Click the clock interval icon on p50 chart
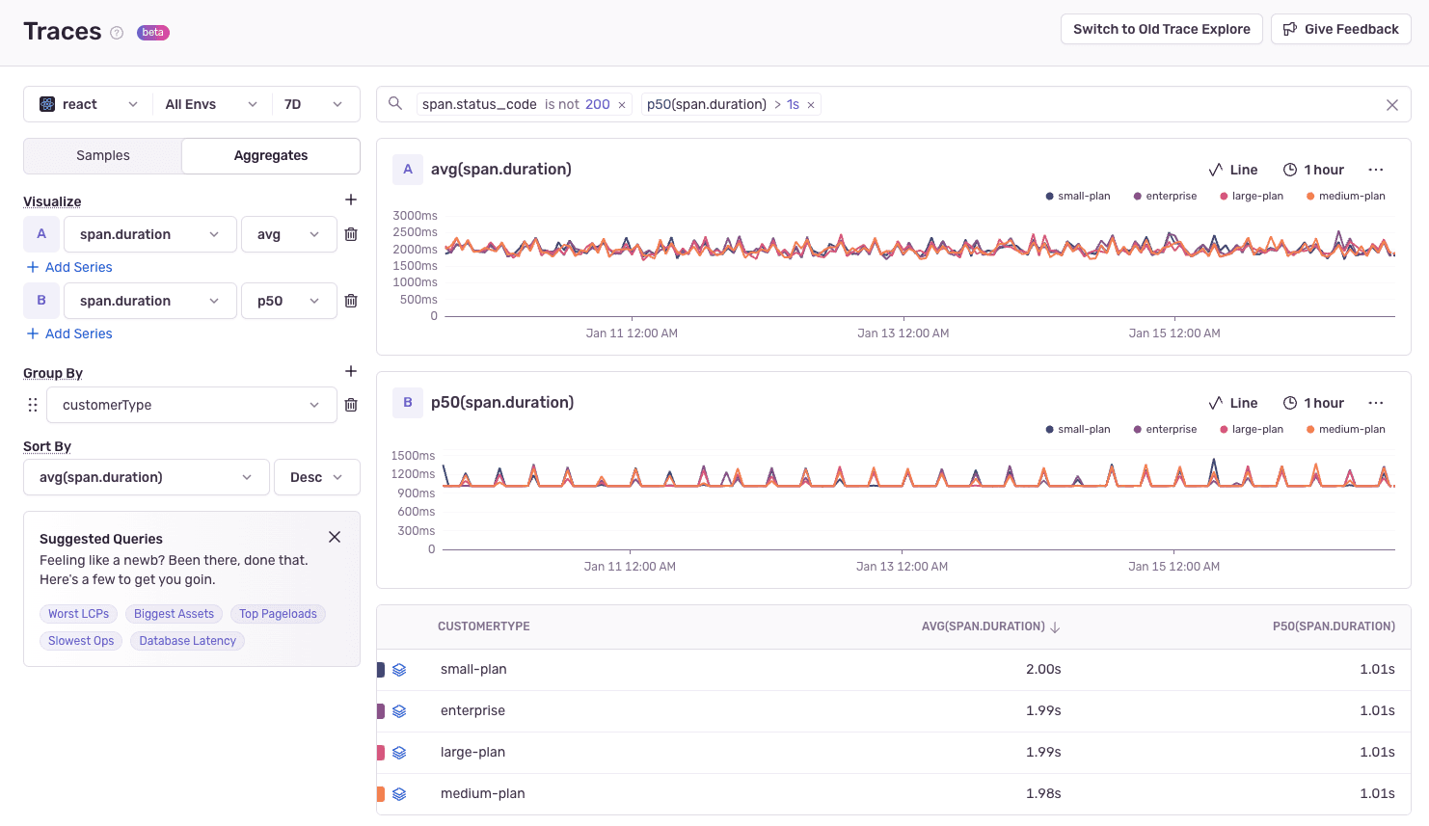The height and width of the screenshot is (826, 1429). click(1290, 403)
